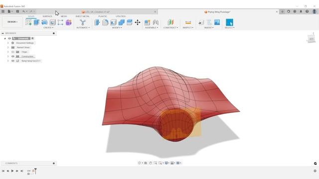Image resolution: width=319 pixels, height=179 pixels.
Task: Open the ASSEMBLE dropdown menu
Action: click(x=152, y=28)
